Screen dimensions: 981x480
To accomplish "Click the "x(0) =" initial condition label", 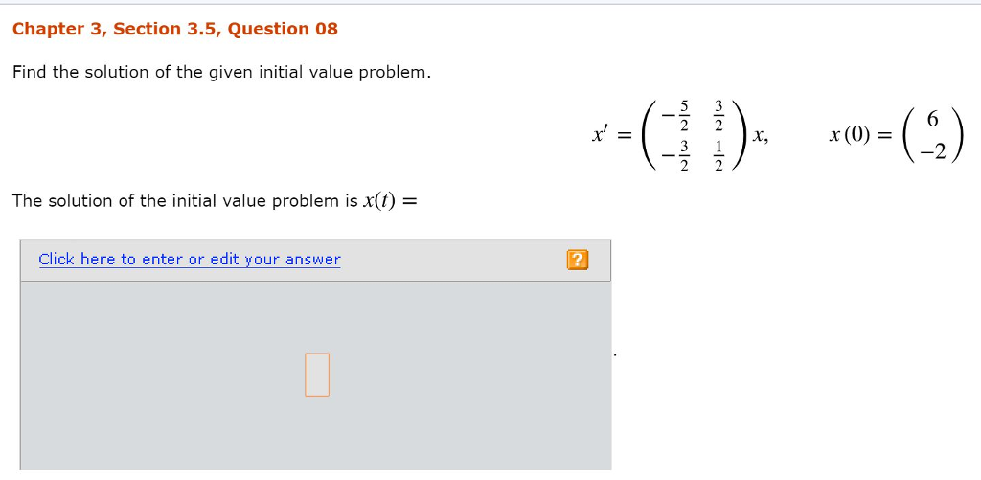I will pyautogui.click(x=861, y=136).
